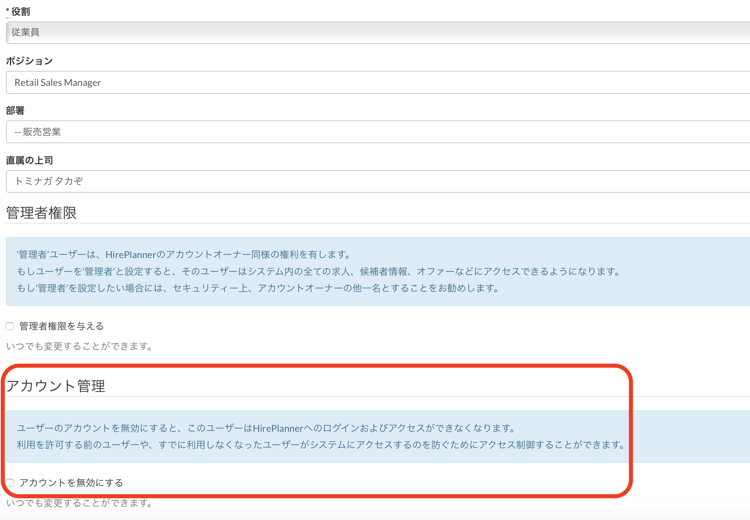Tick the アカウントを無効にする checkbox
This screenshot has height=520, width=750.
tap(10, 483)
